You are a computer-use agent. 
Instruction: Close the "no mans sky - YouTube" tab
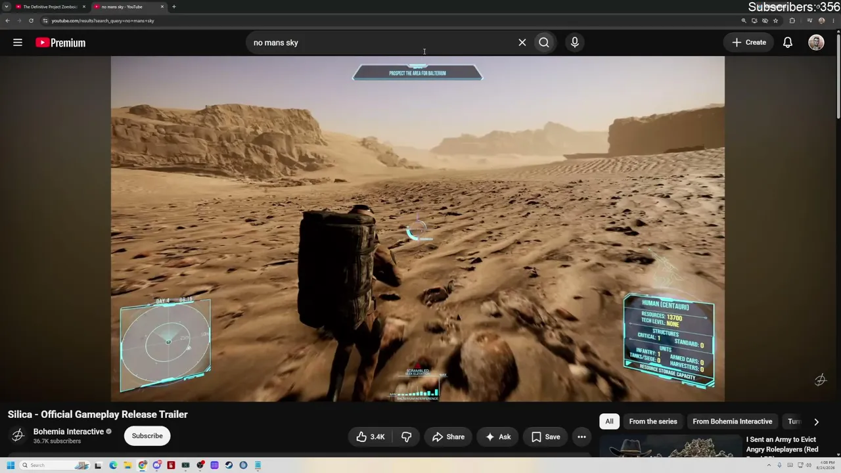coord(162,7)
